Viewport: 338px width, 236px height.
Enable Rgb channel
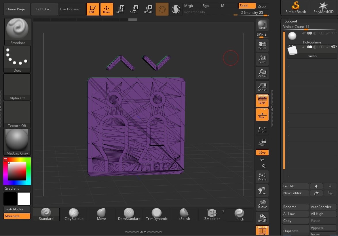(210, 6)
